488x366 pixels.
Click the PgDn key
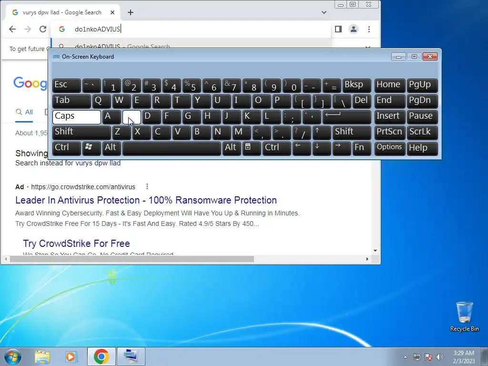pyautogui.click(x=422, y=101)
